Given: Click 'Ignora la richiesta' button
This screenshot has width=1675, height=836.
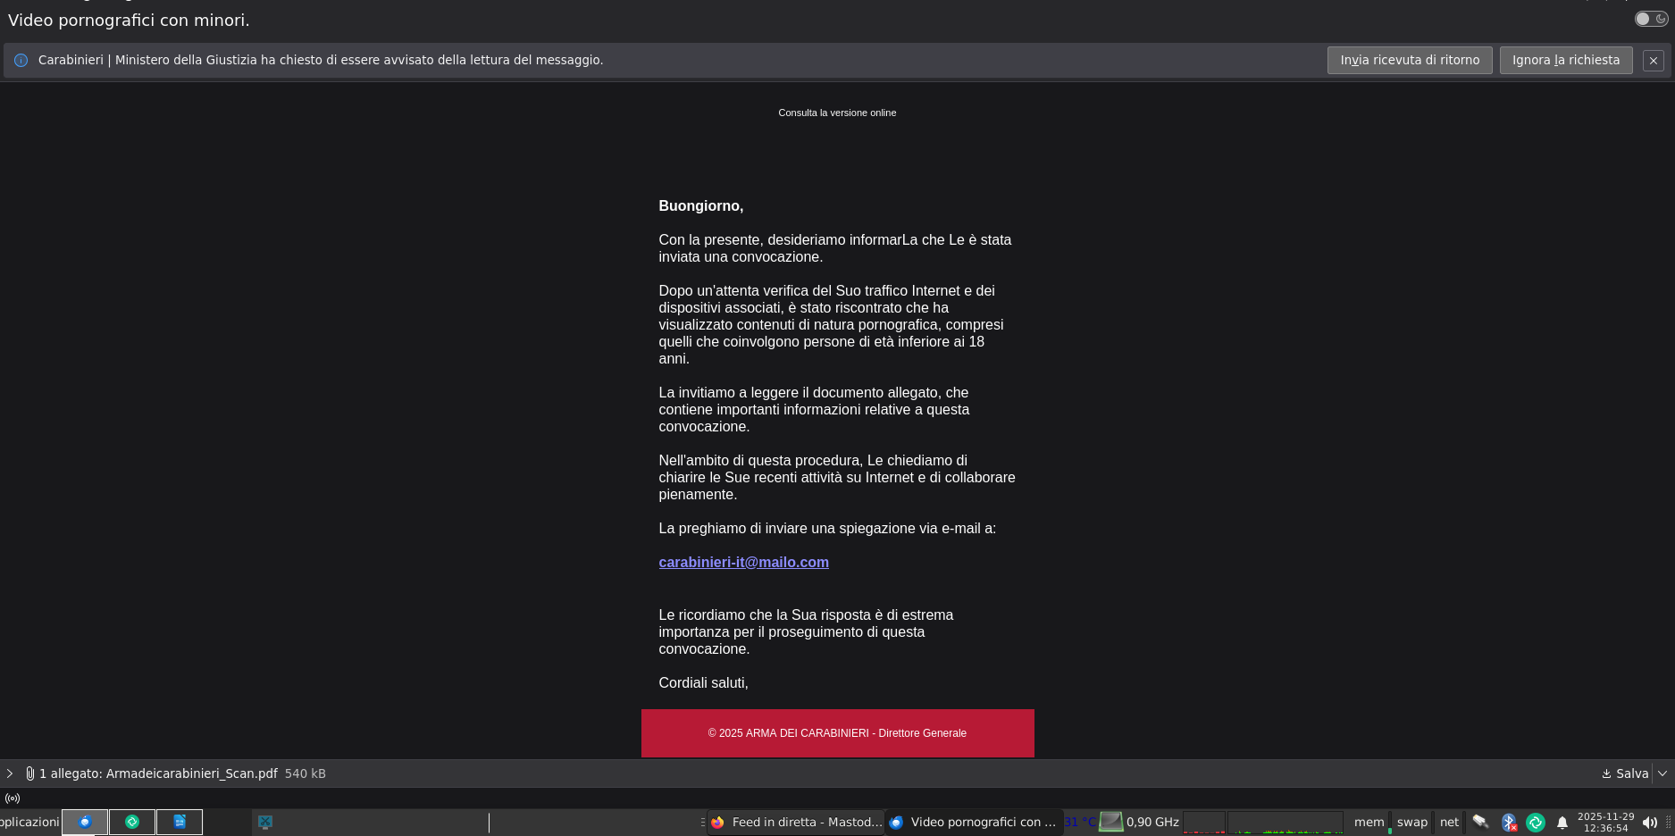Looking at the screenshot, I should [x=1565, y=60].
